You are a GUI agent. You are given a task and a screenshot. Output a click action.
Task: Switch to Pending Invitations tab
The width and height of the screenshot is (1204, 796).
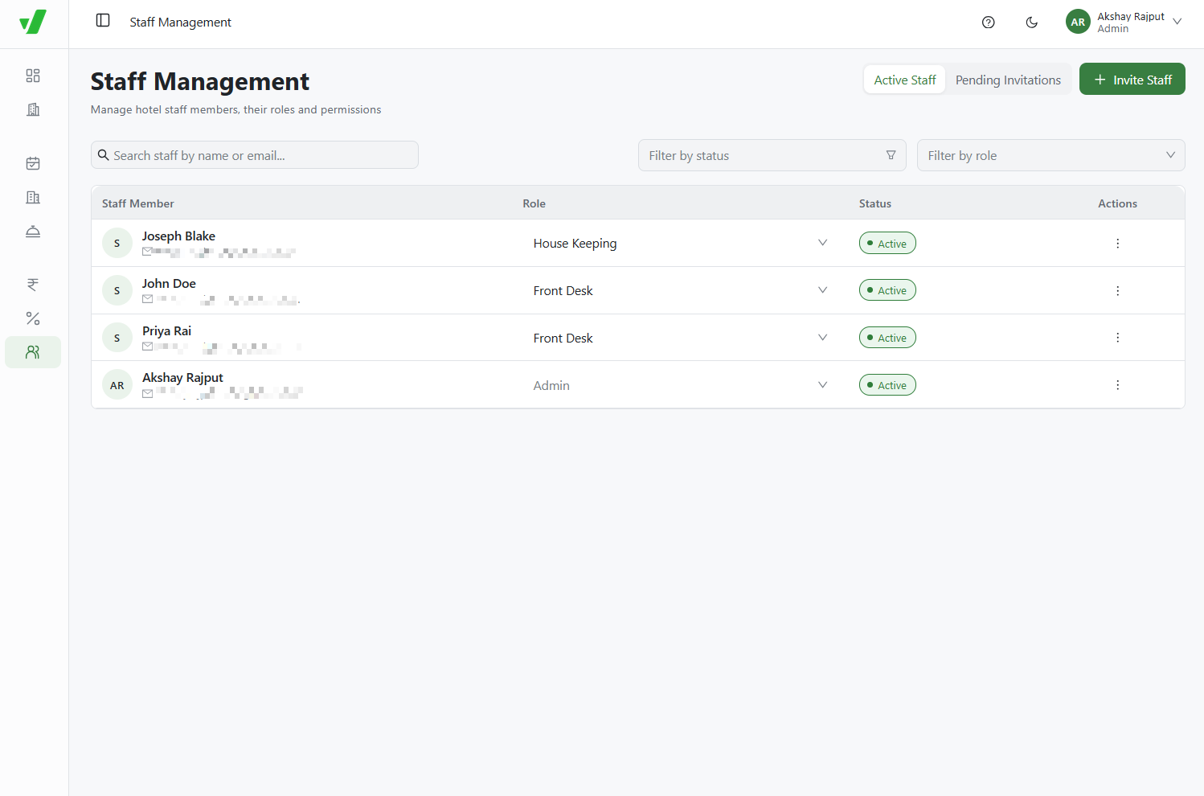[x=1008, y=80]
